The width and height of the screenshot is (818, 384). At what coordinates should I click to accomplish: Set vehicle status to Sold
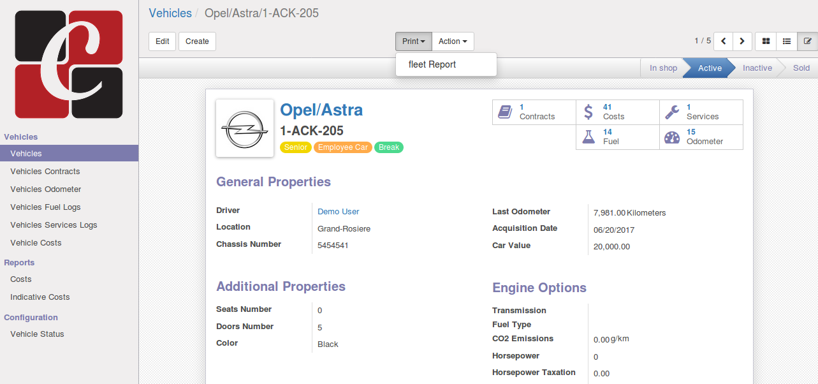point(801,68)
